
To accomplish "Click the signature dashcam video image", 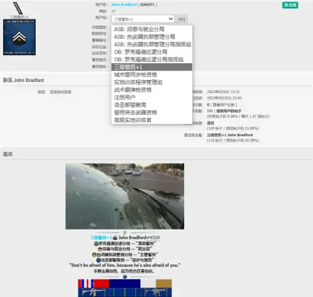I will click(125, 196).
